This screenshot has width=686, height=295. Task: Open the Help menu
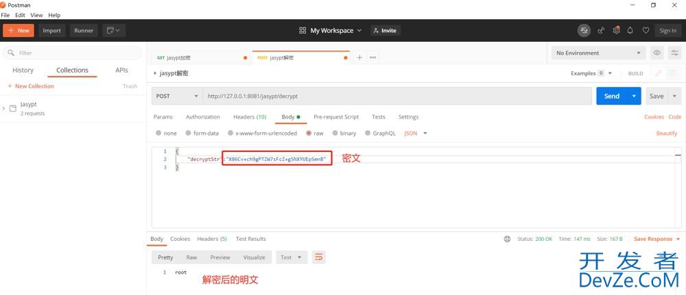click(54, 15)
